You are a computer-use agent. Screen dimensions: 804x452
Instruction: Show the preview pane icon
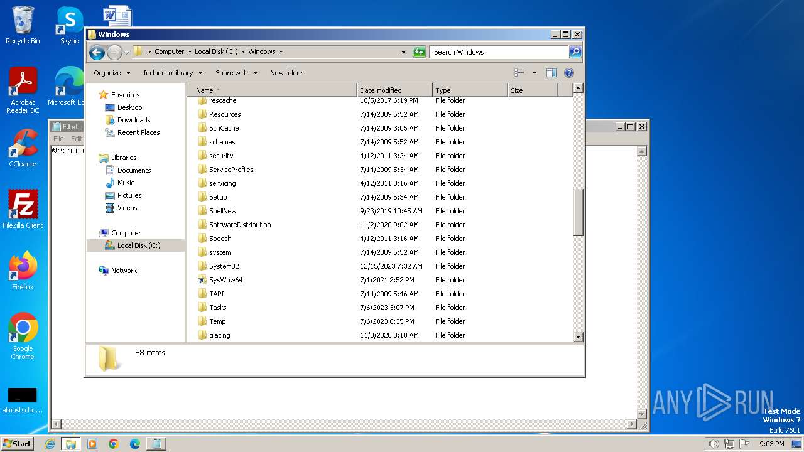tap(551, 73)
